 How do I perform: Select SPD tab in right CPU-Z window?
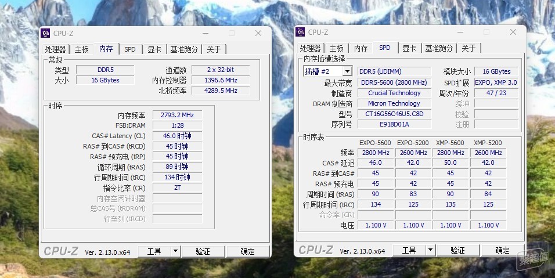[x=385, y=48]
